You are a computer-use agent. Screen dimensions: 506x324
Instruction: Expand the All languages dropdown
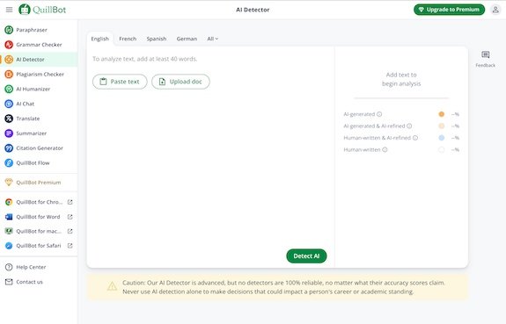pyautogui.click(x=213, y=39)
